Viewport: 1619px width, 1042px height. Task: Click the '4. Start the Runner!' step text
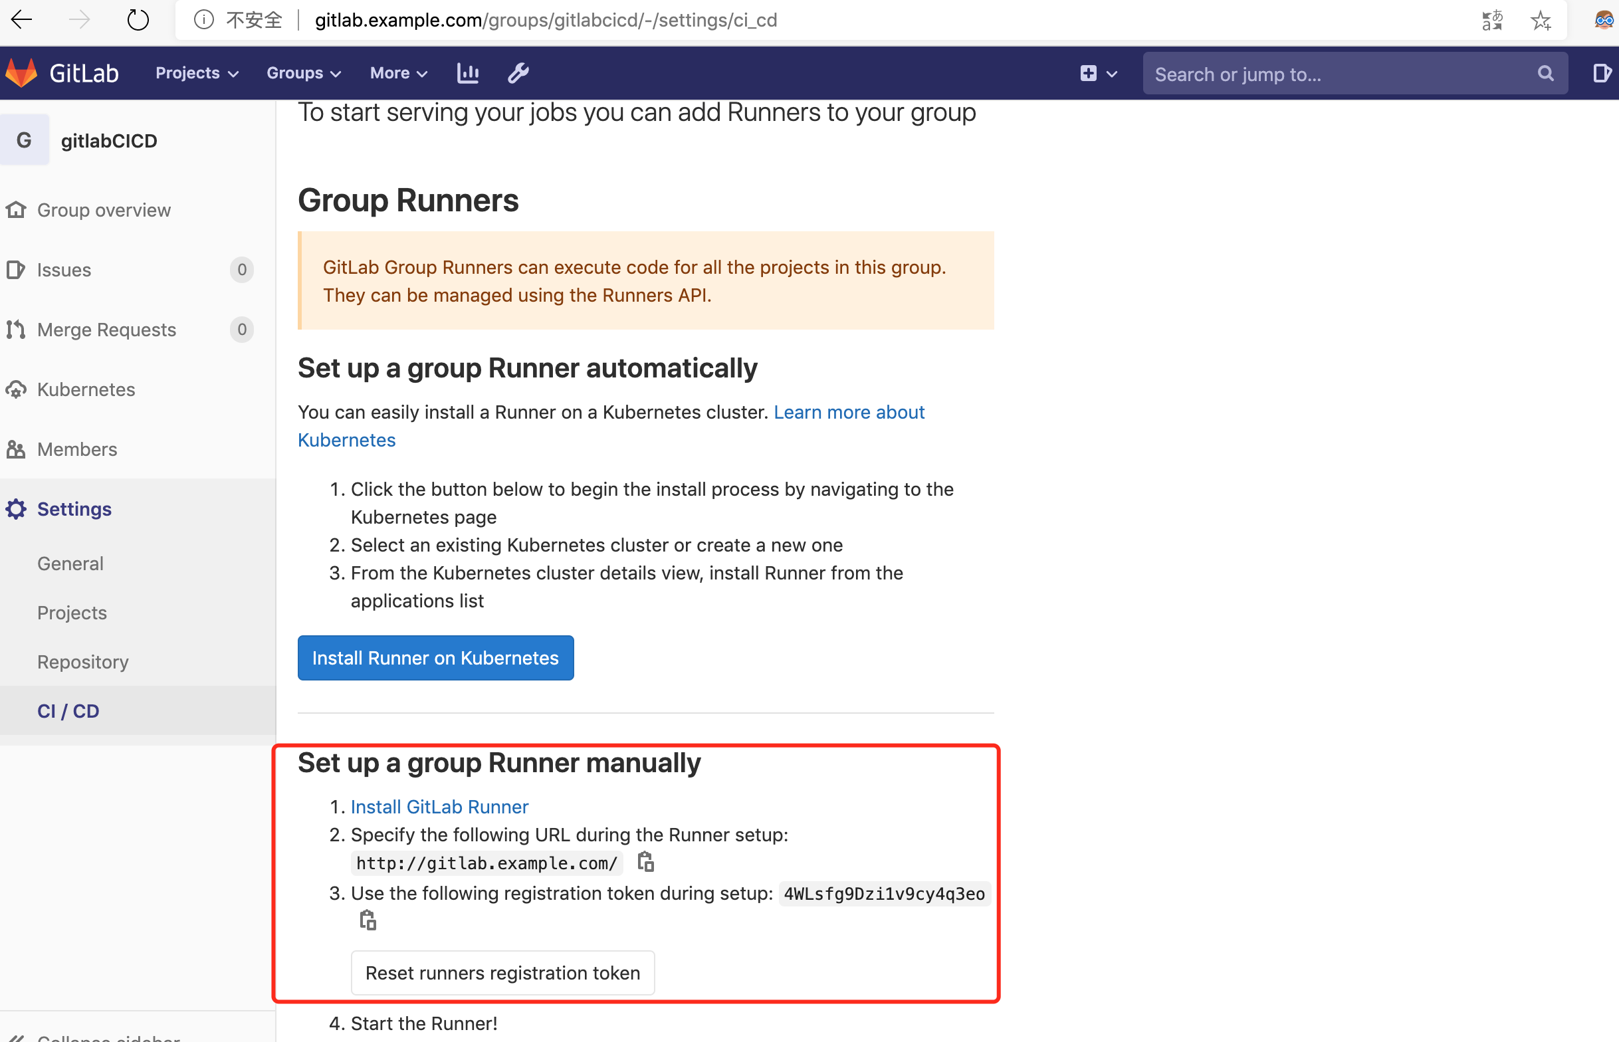point(413,1024)
